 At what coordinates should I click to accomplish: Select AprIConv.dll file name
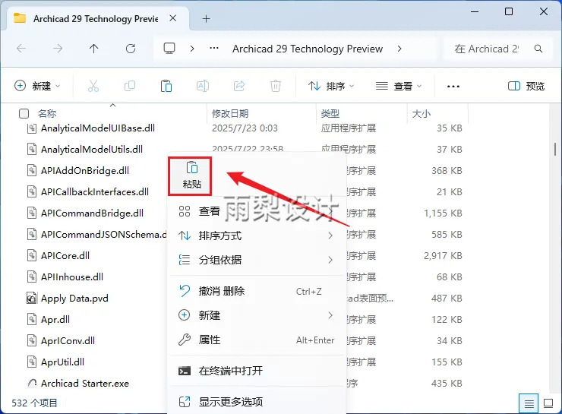tap(68, 340)
